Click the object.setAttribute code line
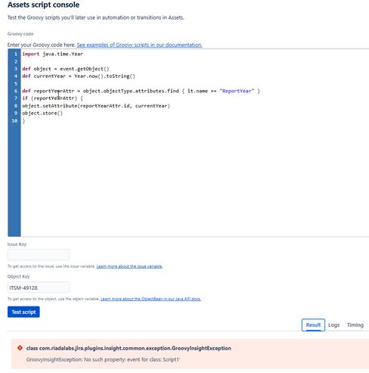 click(x=96, y=106)
